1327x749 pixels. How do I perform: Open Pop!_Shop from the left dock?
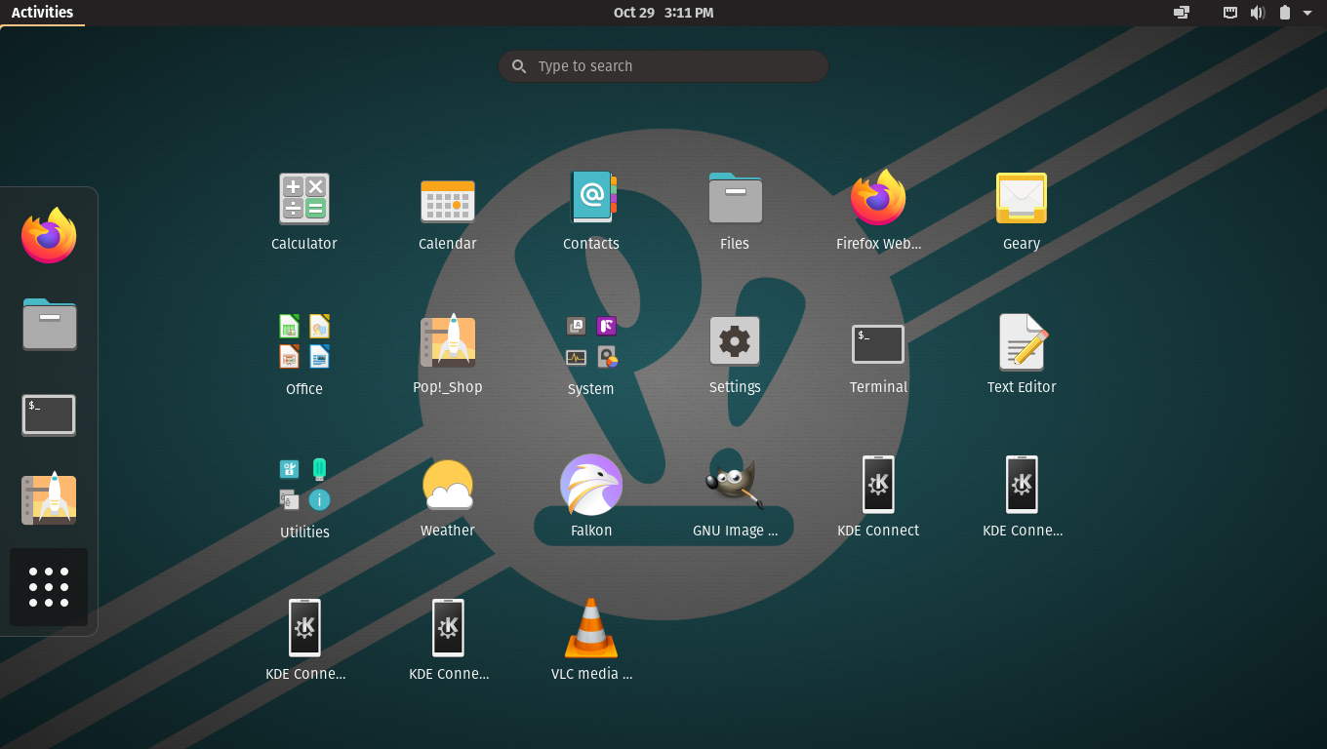[x=49, y=499]
